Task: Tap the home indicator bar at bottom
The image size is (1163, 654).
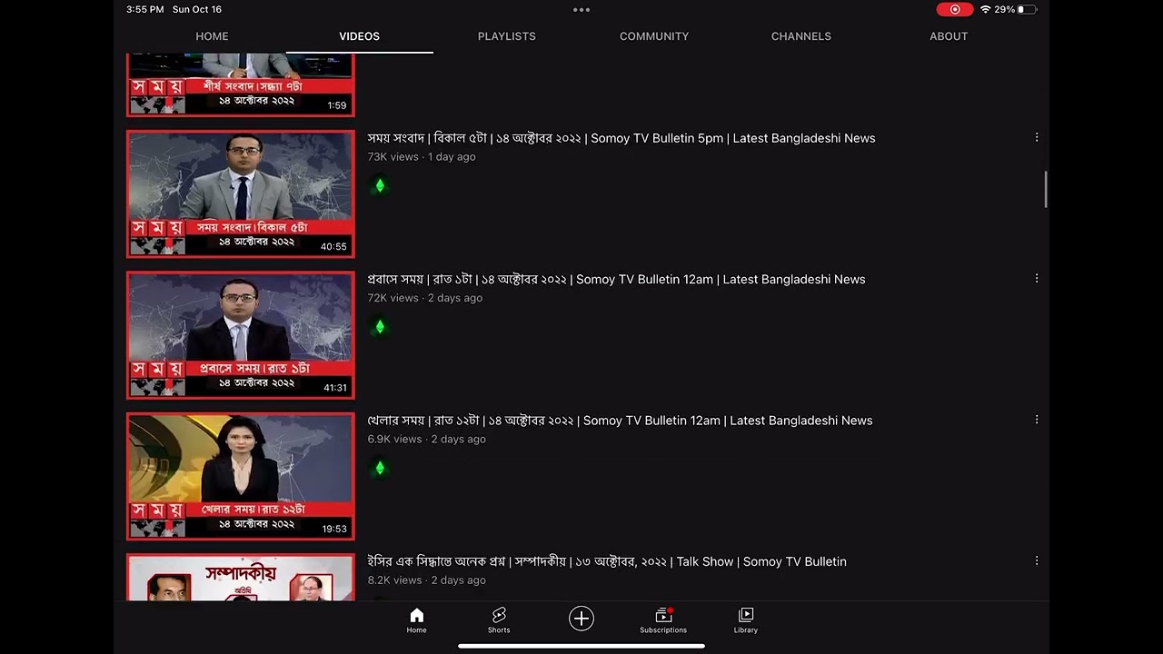Action: pos(581,647)
